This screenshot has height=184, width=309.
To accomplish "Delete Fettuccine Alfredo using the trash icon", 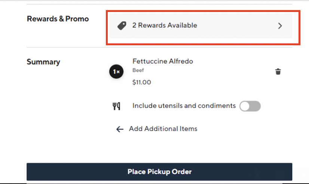I will point(278,71).
